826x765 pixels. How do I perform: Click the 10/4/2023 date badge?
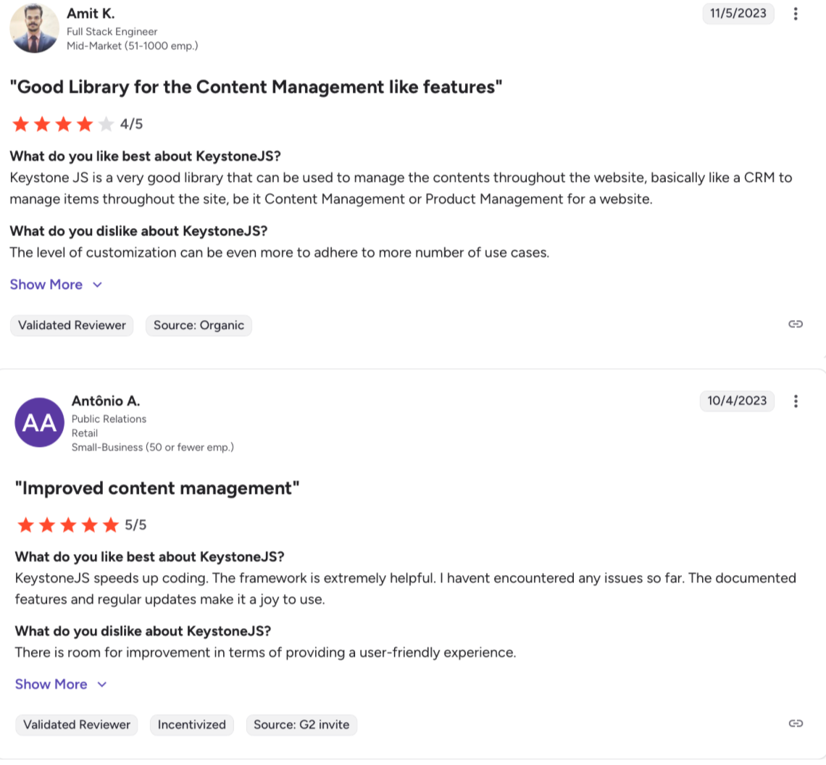737,401
